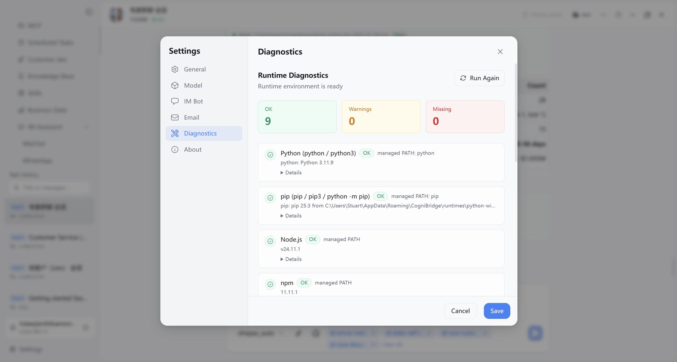Click 'python: Python 3.11.9' text
The width and height of the screenshot is (677, 362).
coord(307,162)
